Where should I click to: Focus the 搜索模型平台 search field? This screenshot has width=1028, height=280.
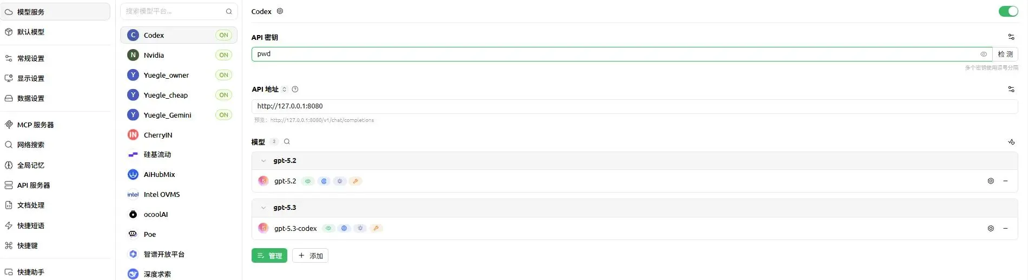pos(173,11)
